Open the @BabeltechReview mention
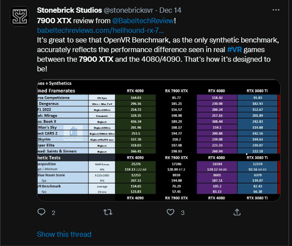292x246 pixels. pos(143,21)
